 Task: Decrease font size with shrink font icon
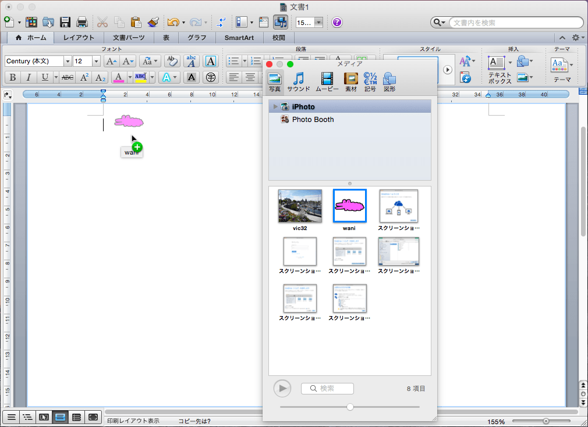coord(128,61)
